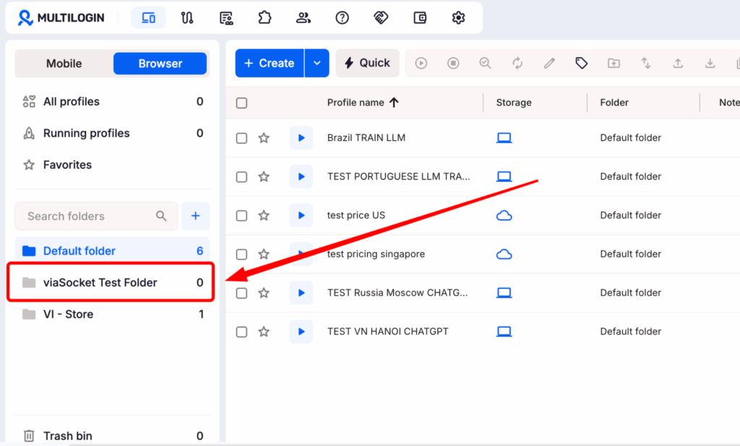Select the VI - Store folder
Screen dimensions: 740x446
tap(112, 314)
